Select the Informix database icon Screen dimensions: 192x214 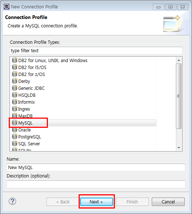click(x=15, y=102)
